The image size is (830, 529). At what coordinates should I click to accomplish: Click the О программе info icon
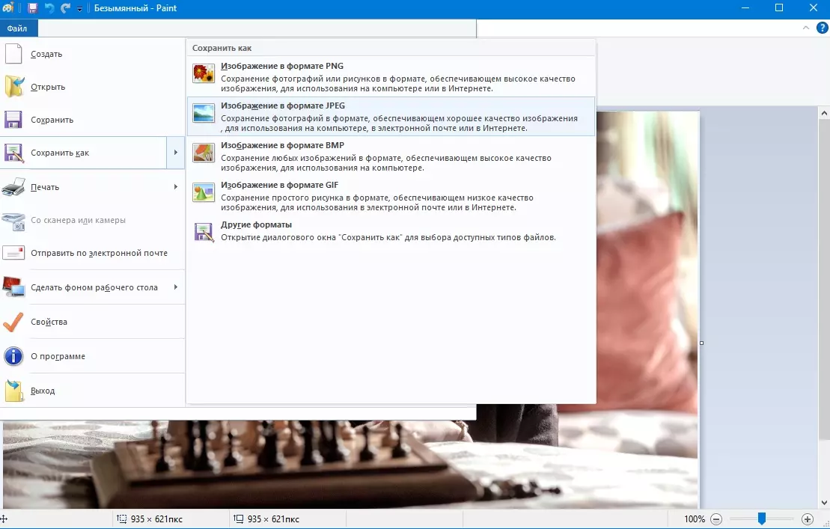point(14,356)
